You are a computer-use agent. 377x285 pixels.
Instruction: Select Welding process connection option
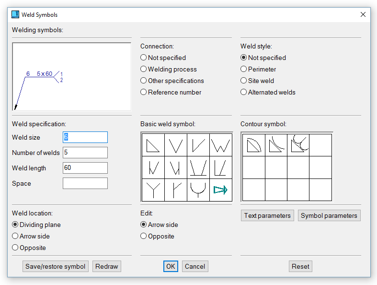pos(144,69)
